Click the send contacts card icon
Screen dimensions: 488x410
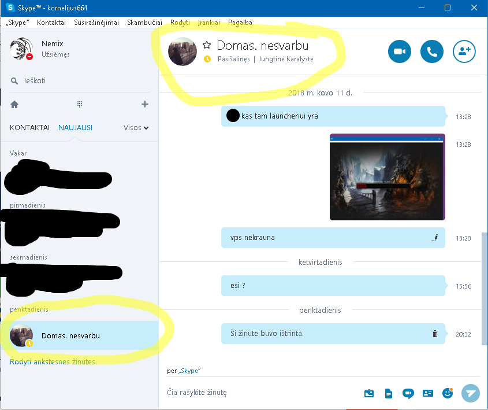(x=427, y=393)
